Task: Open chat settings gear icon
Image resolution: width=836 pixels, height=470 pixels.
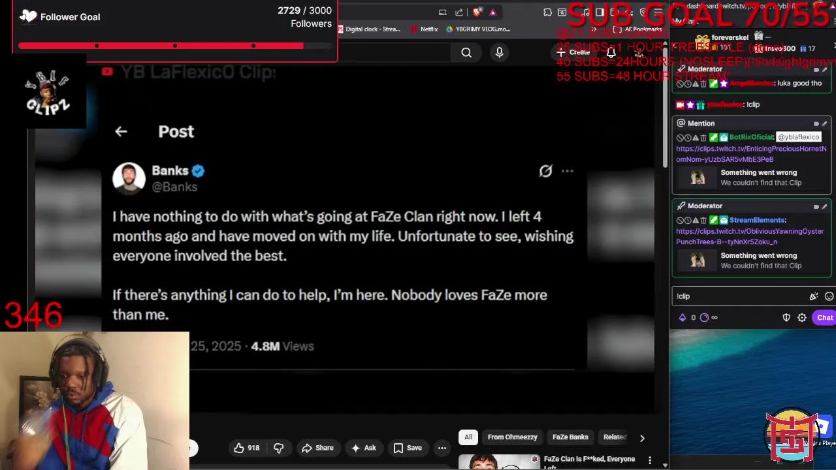Action: tap(802, 318)
